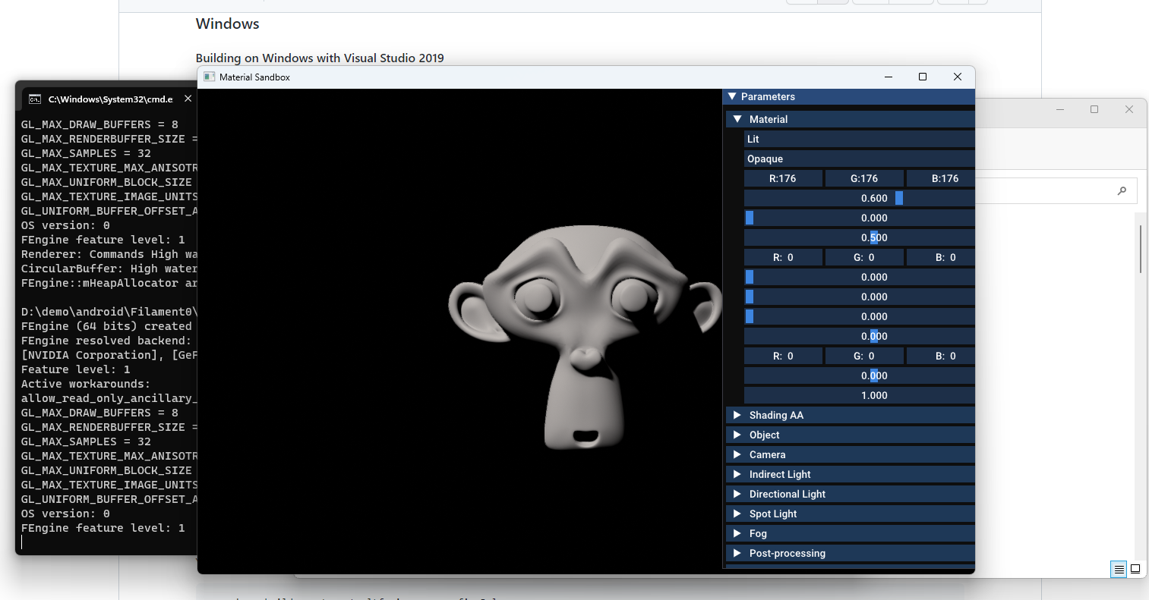Click the 'D:\demo\android\Filament0' console line
This screenshot has height=600, width=1149.
109,312
